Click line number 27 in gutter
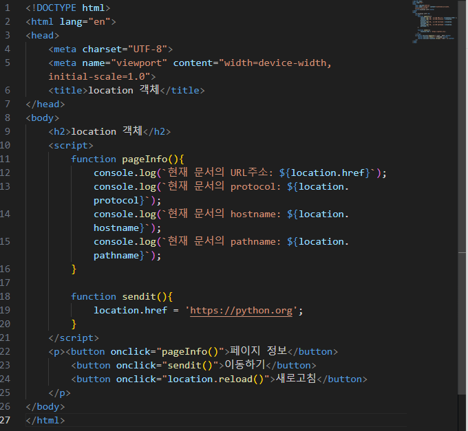This screenshot has height=431, width=468. [x=5, y=420]
